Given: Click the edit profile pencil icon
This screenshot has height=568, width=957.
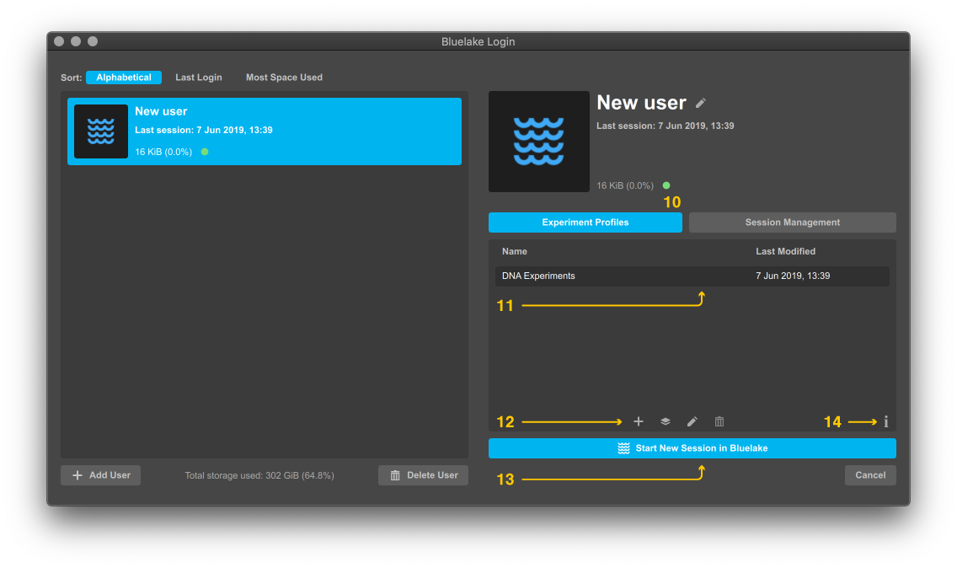Looking at the screenshot, I should pyautogui.click(x=692, y=421).
